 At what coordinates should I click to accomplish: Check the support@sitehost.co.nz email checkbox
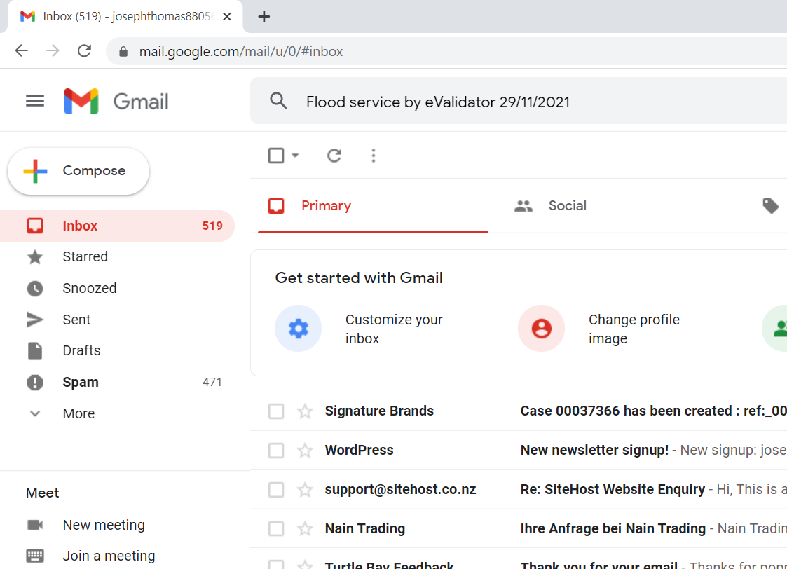click(276, 490)
